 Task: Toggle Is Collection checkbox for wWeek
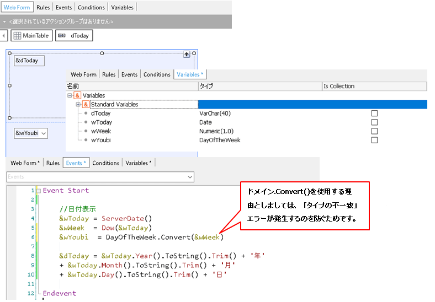[x=374, y=131]
